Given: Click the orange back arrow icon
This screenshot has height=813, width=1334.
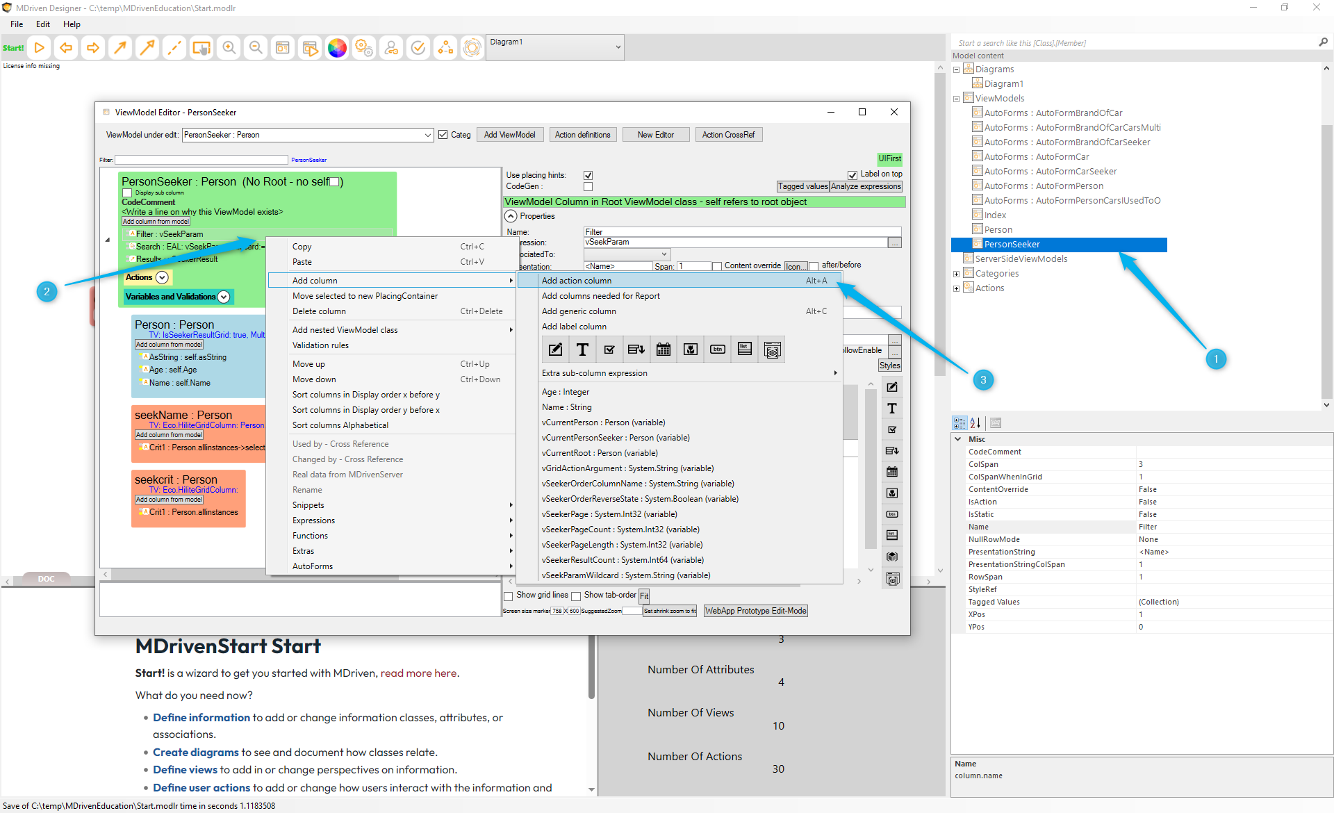Looking at the screenshot, I should click(66, 48).
